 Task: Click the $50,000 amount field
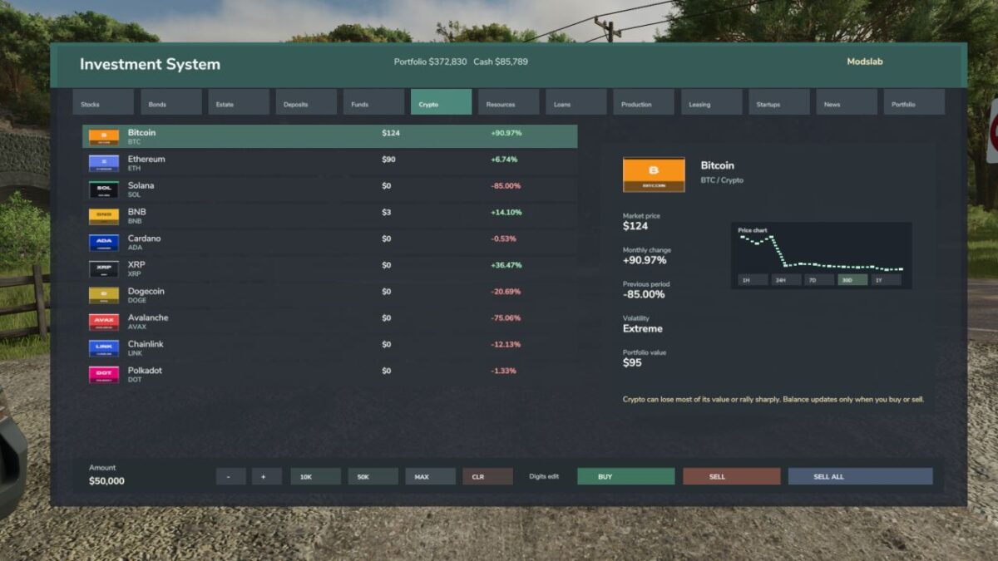click(x=107, y=480)
